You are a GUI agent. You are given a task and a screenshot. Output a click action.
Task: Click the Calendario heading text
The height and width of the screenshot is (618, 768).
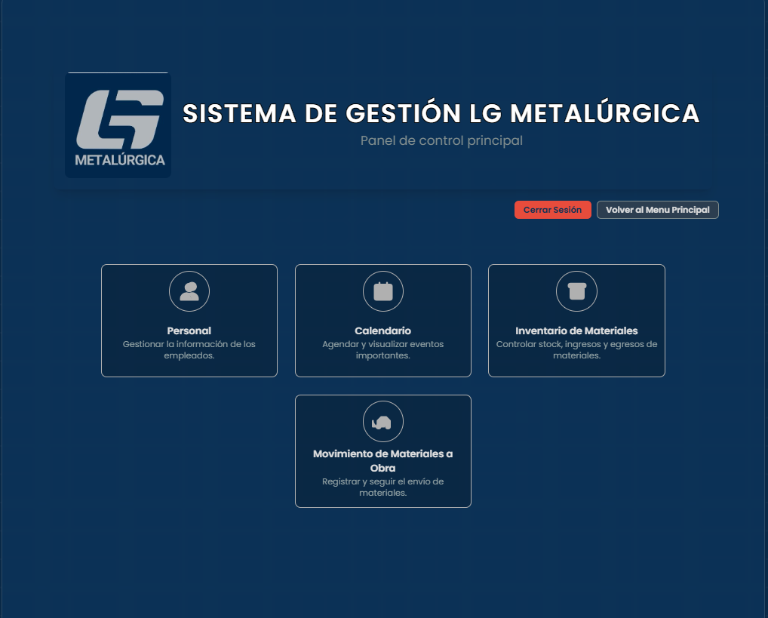[383, 330]
